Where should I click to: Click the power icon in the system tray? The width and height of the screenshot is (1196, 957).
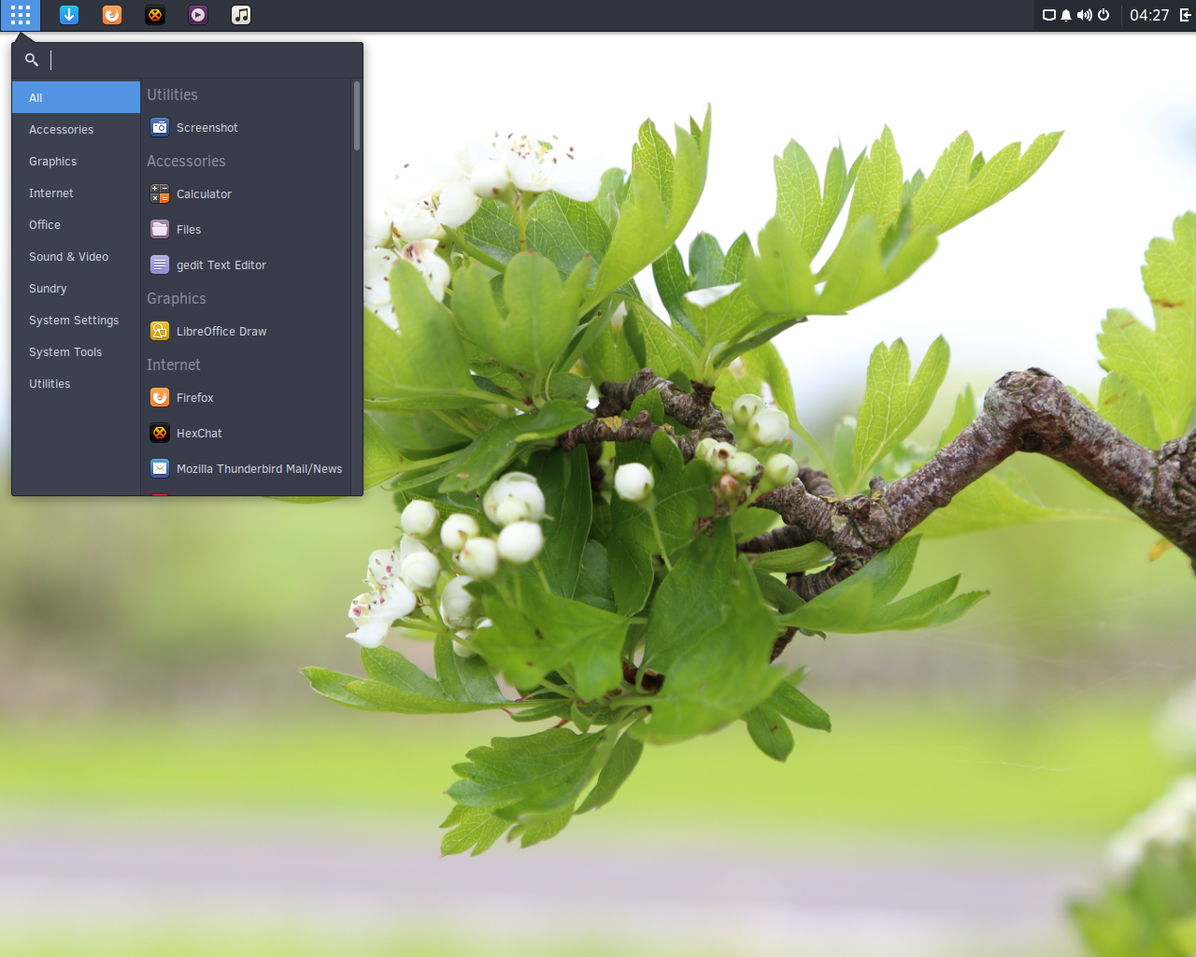(1103, 15)
